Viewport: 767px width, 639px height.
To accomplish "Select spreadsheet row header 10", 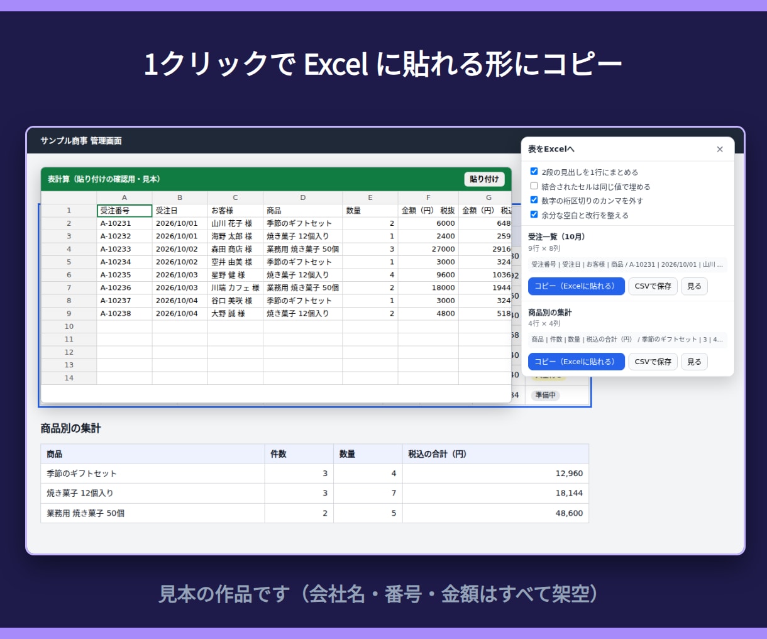I will pyautogui.click(x=69, y=326).
